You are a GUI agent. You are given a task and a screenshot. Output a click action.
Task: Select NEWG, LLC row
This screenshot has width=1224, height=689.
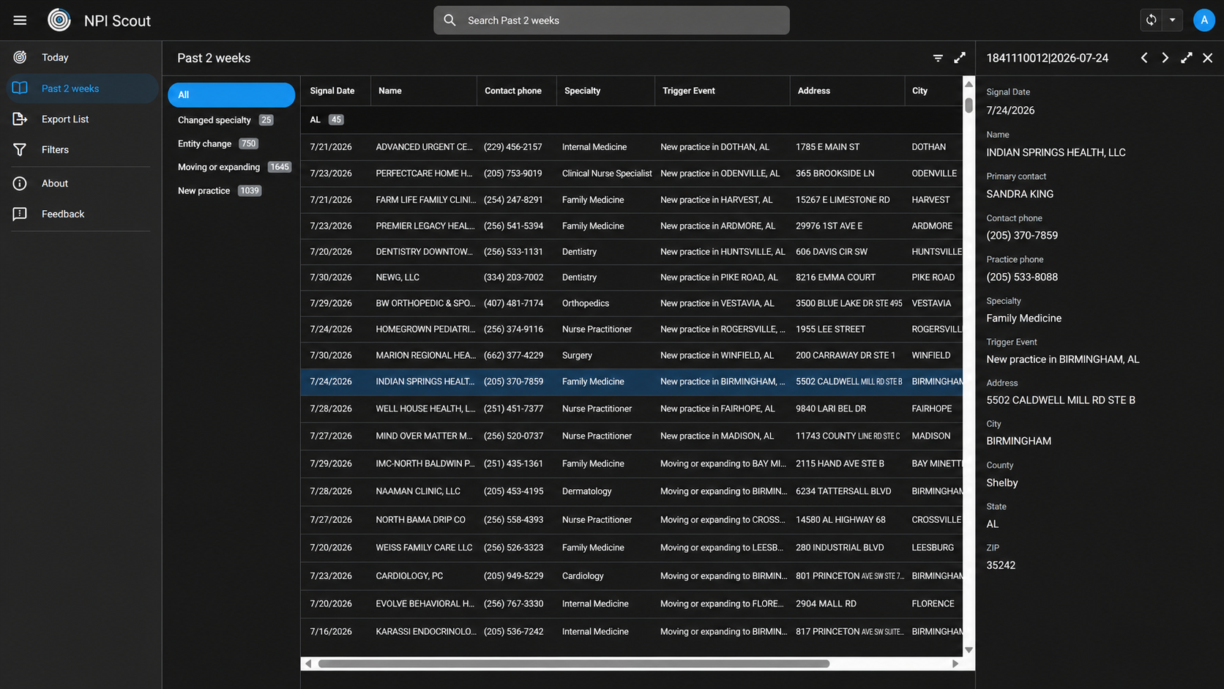[x=632, y=278]
